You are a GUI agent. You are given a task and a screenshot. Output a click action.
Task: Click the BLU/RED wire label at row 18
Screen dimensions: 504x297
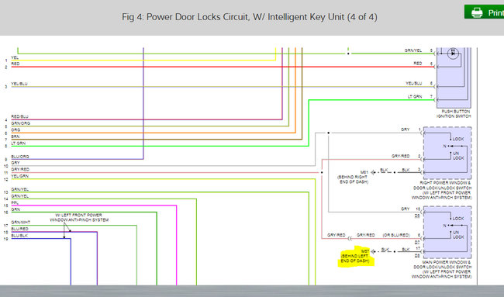pyautogui.click(x=19, y=230)
